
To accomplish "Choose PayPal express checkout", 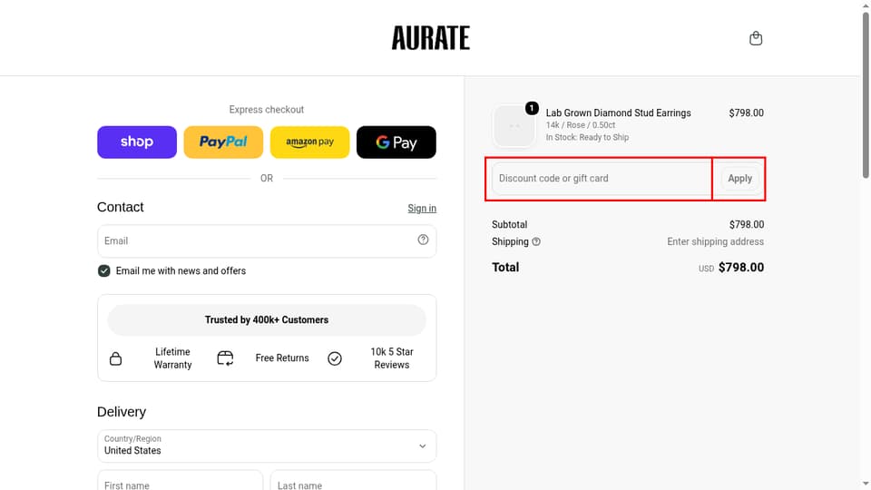I will click(x=223, y=142).
